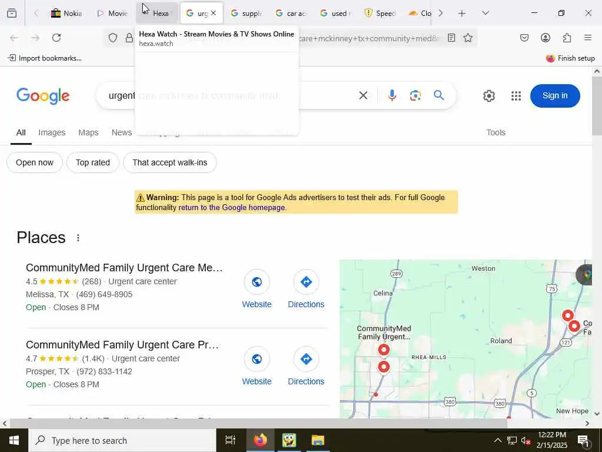Toggle the Top rated filter
This screenshot has height=452, width=602.
click(93, 162)
